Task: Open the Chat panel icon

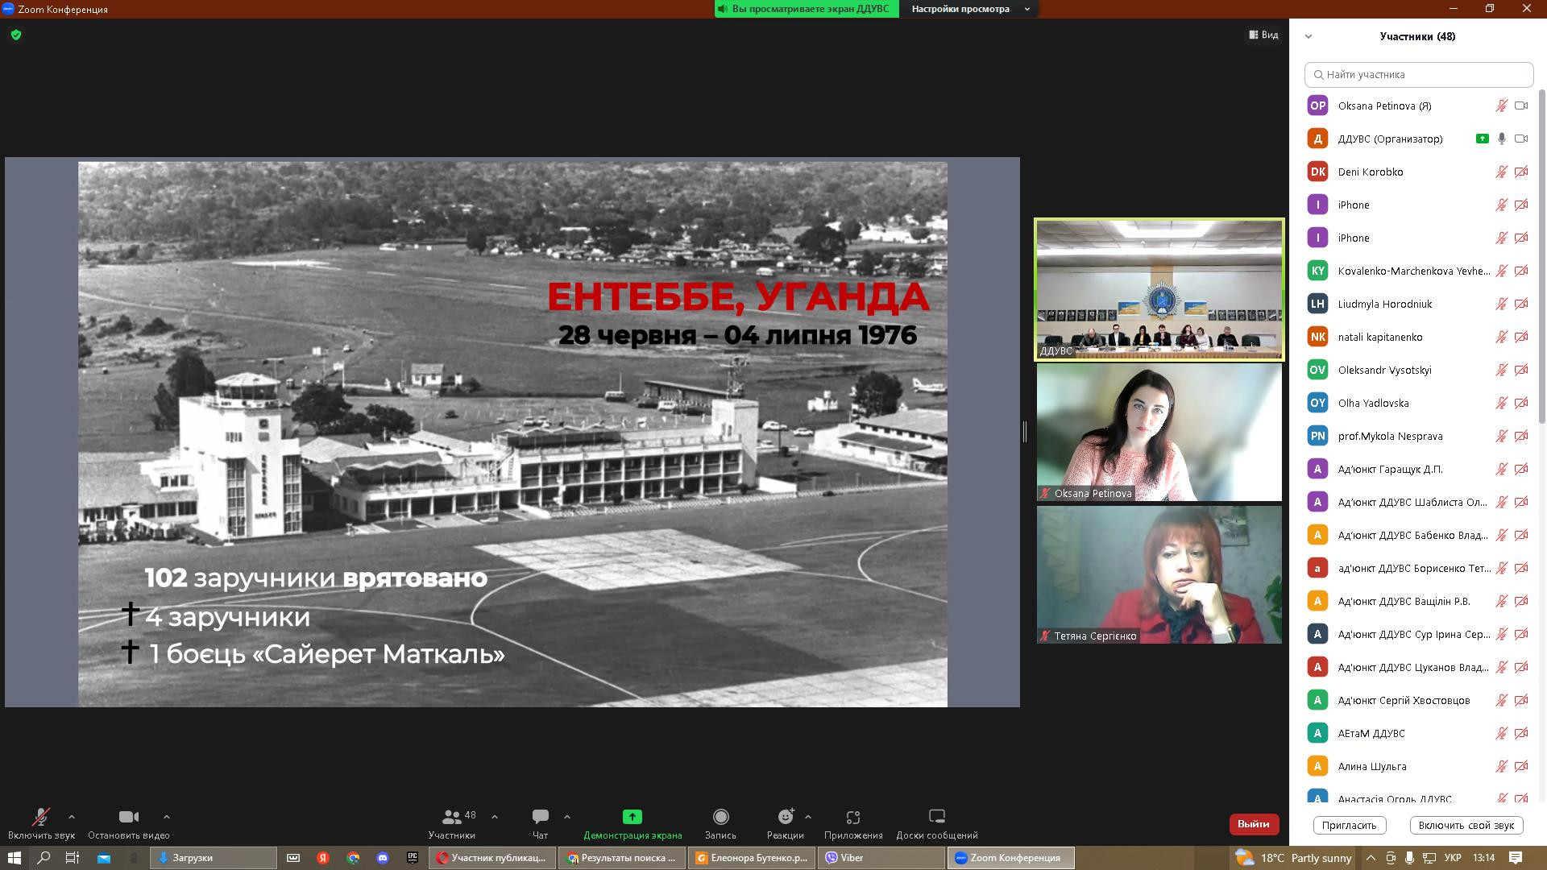Action: (540, 817)
